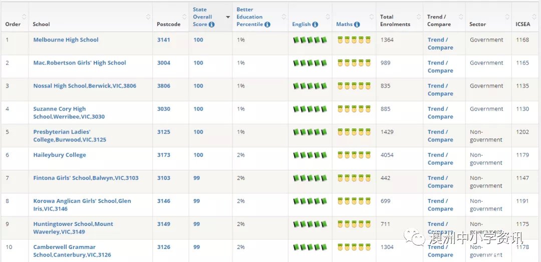Open Korowa Anglican Girls' School link

tap(82, 205)
